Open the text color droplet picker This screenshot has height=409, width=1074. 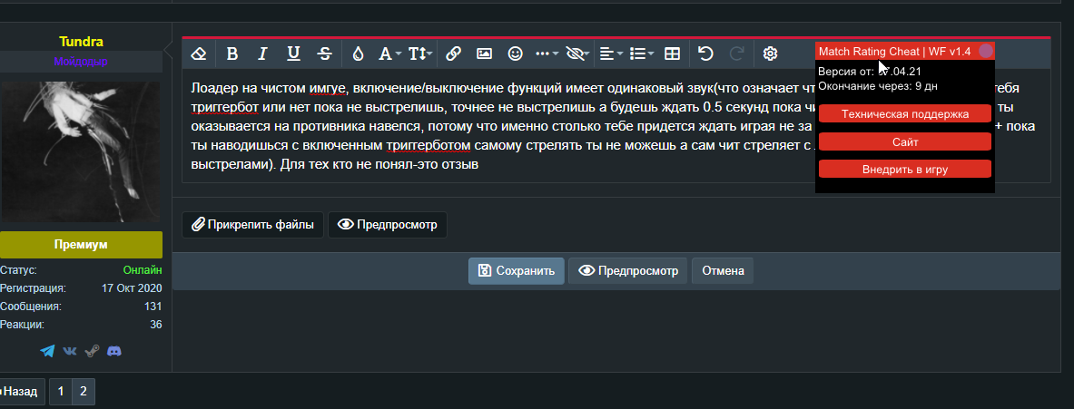click(x=358, y=54)
